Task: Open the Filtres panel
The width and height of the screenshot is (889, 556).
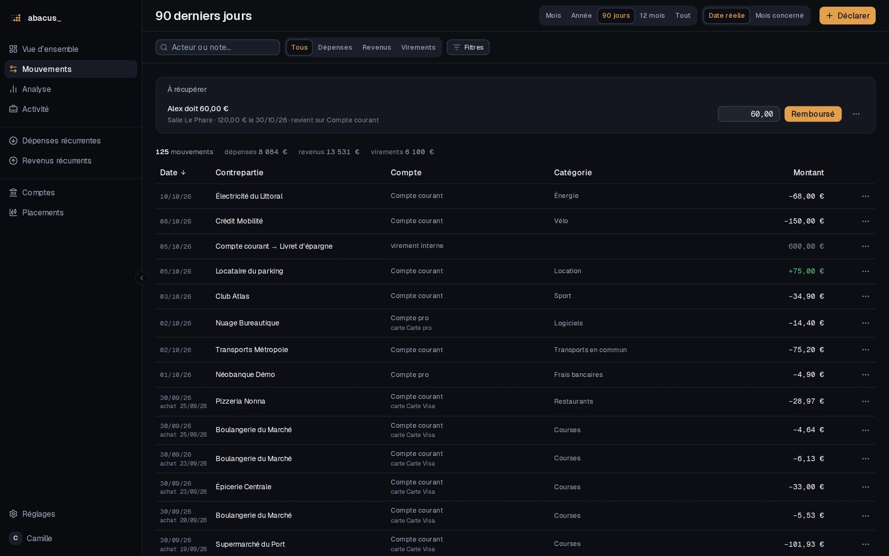Action: (x=468, y=47)
